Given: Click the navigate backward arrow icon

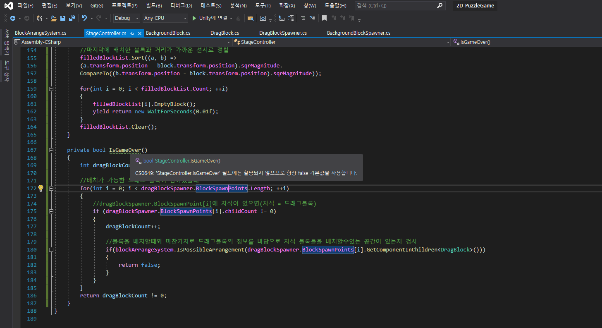Looking at the screenshot, I should click(12, 18).
